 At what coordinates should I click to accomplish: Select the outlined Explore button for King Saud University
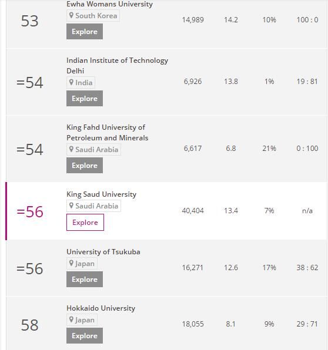85,223
